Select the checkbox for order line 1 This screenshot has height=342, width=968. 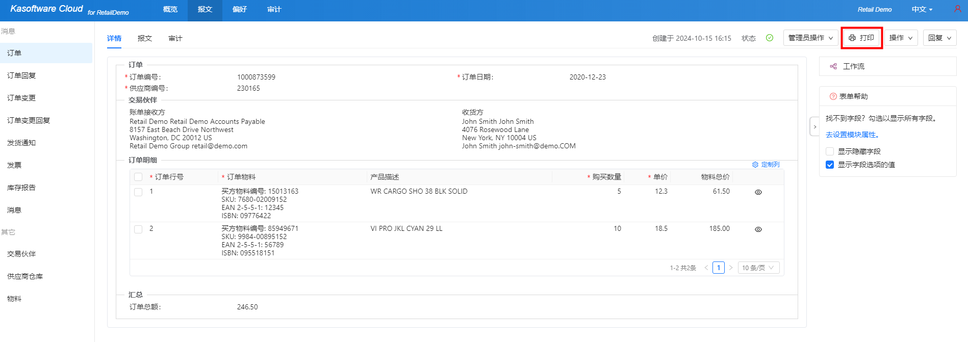[138, 192]
